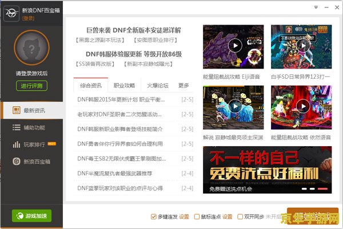Play the 解说 寂静城最亮领主深渊 video

tap(235, 106)
